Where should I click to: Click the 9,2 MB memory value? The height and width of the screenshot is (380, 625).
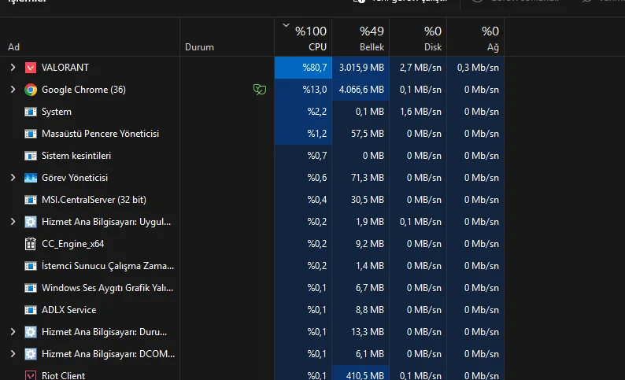pyautogui.click(x=370, y=244)
